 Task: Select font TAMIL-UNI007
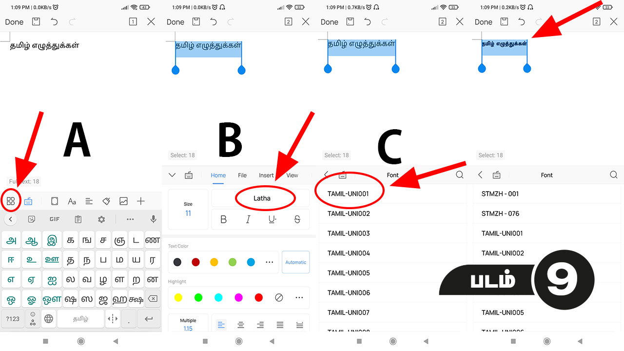point(393,312)
